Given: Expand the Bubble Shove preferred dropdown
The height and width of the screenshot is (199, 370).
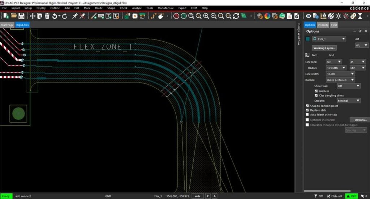Looking at the screenshot, I should click(340, 80).
